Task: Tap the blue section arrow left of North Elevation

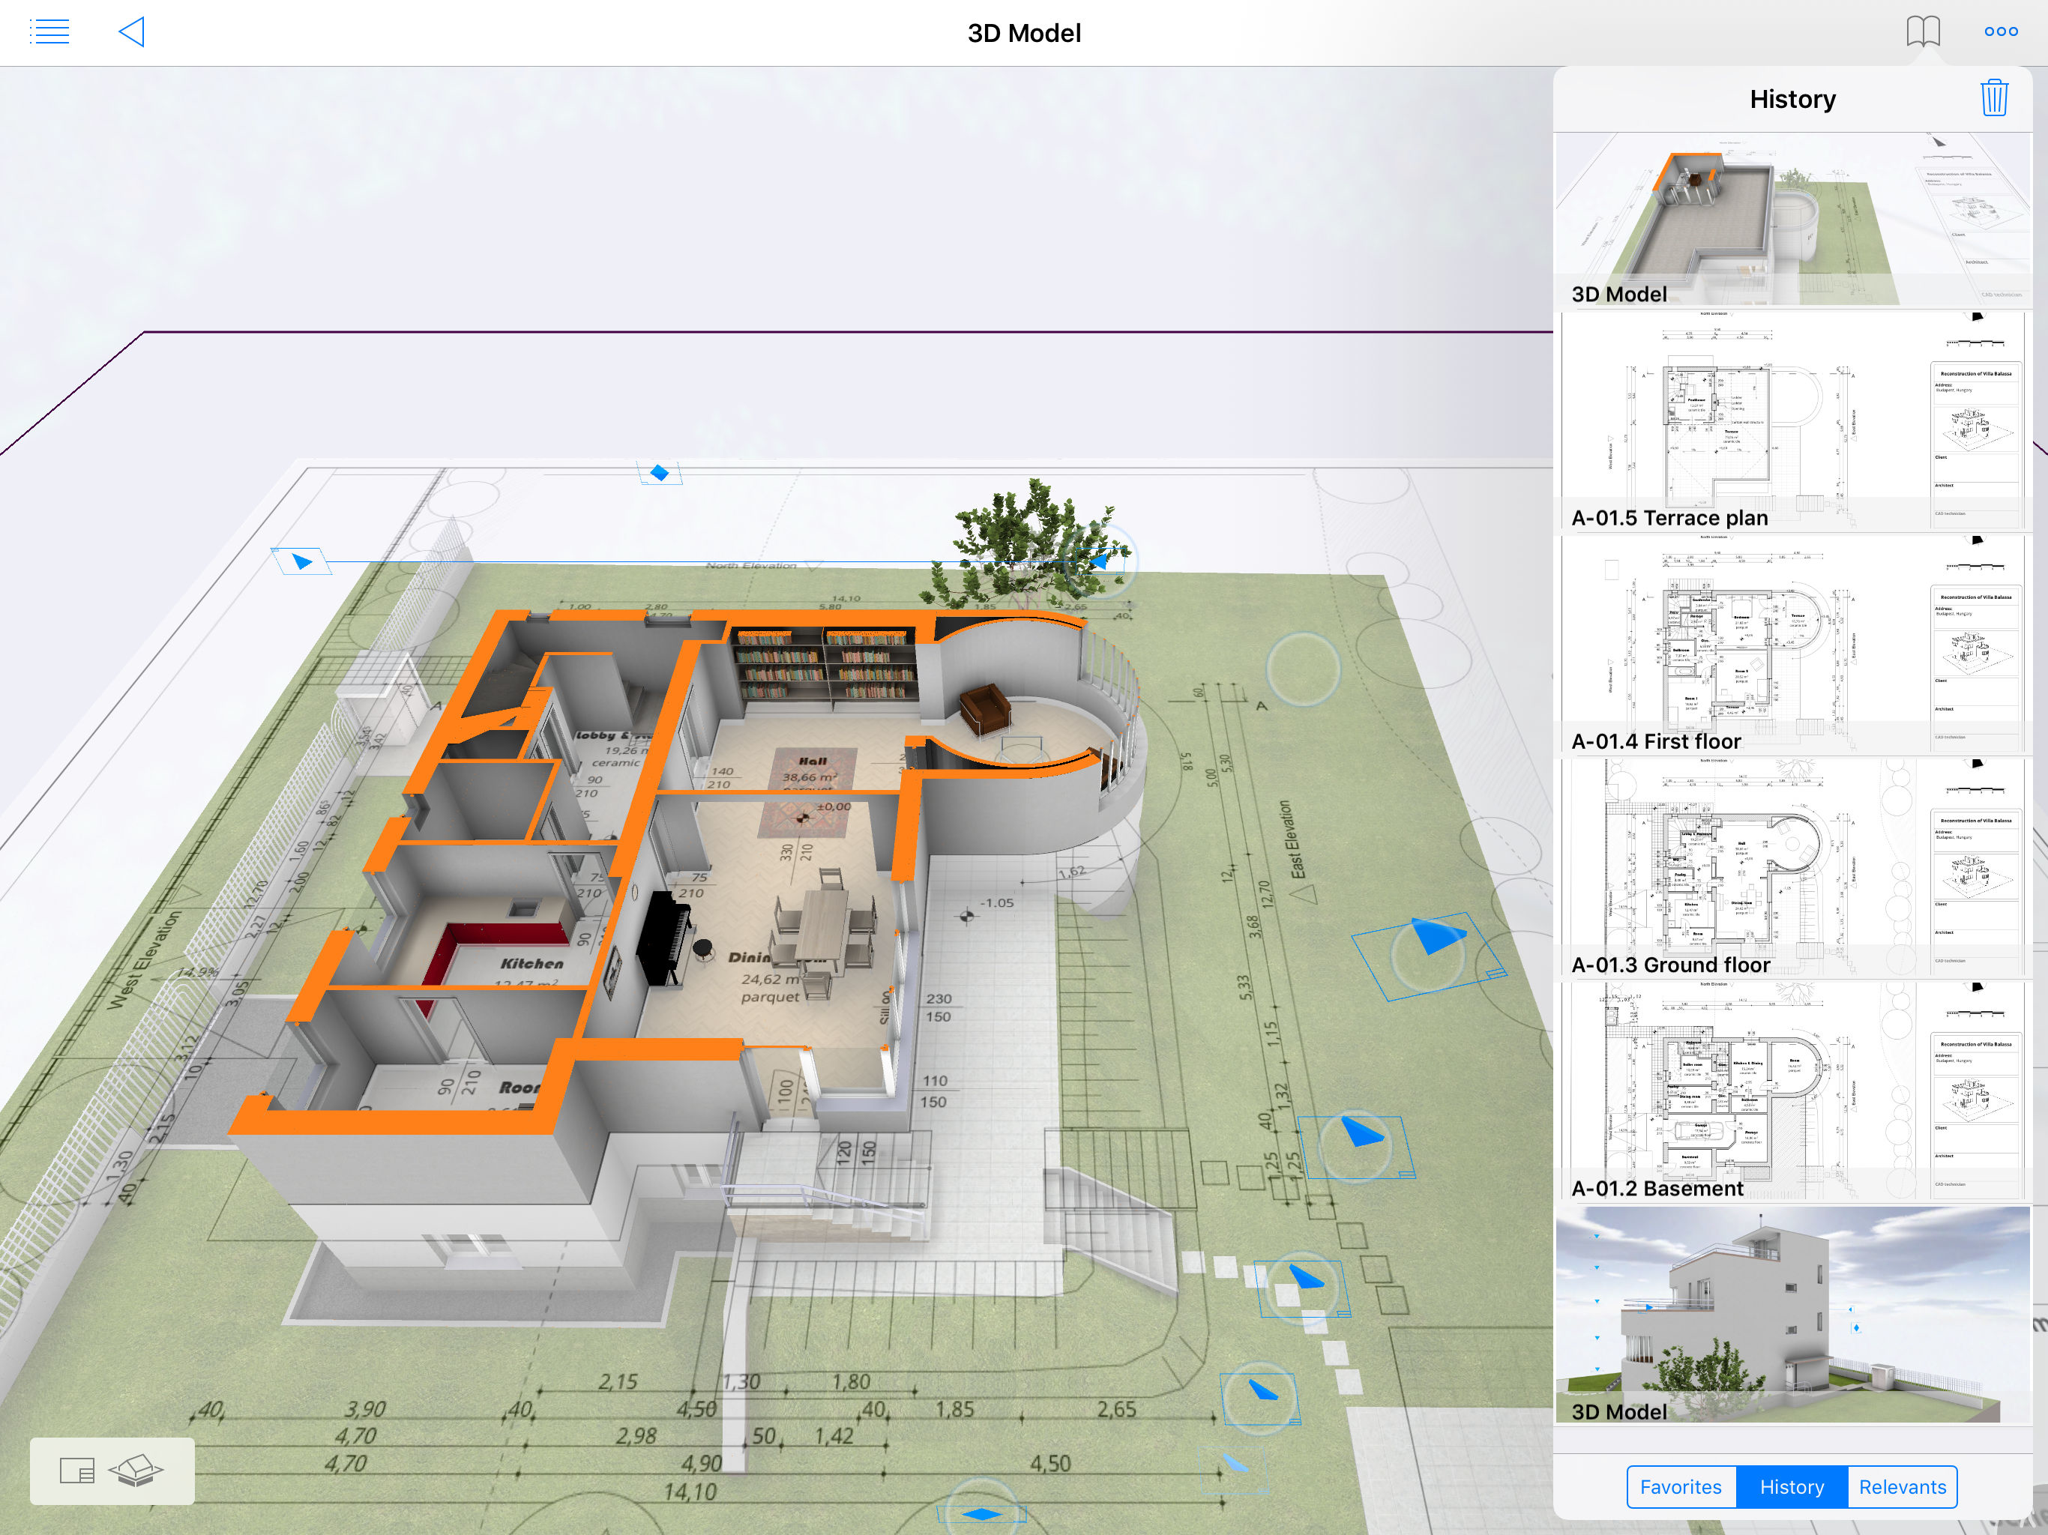Action: (x=301, y=561)
